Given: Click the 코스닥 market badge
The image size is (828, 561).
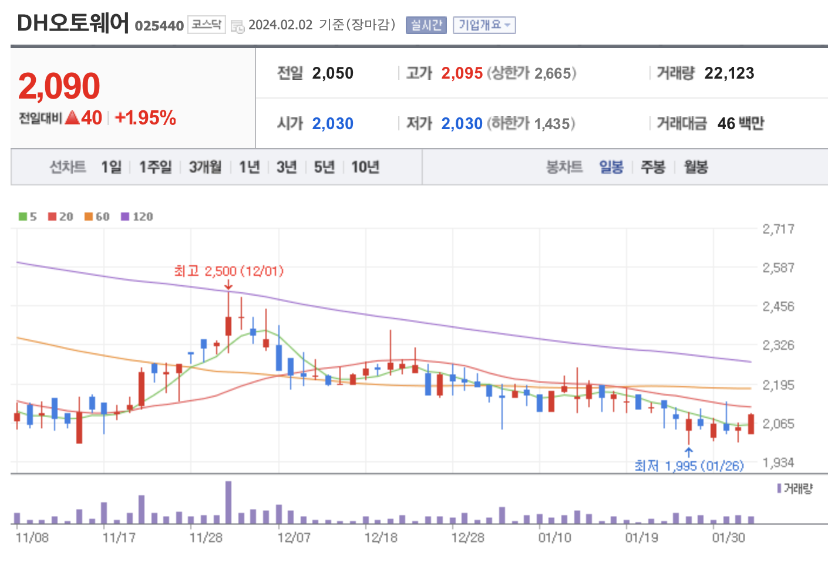Looking at the screenshot, I should coord(207,25).
